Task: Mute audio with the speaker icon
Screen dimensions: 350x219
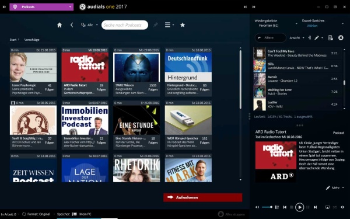Action: coord(257,207)
